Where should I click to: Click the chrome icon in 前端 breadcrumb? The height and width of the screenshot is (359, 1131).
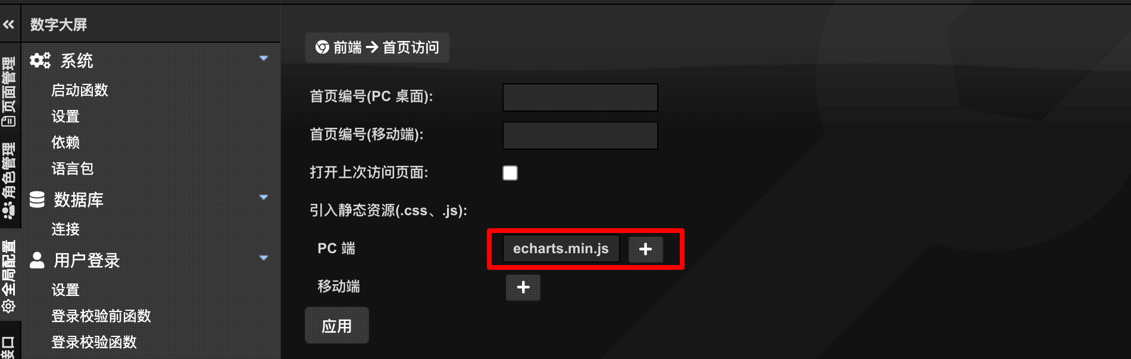click(x=322, y=47)
